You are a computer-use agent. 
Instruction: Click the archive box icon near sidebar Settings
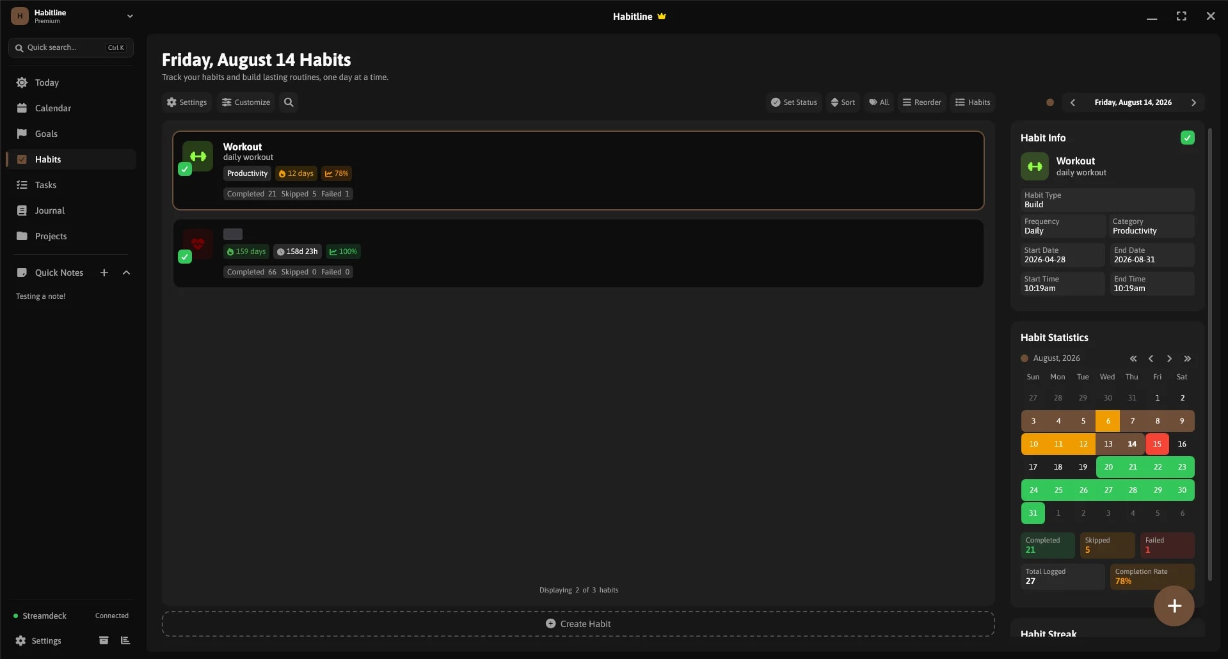[104, 640]
